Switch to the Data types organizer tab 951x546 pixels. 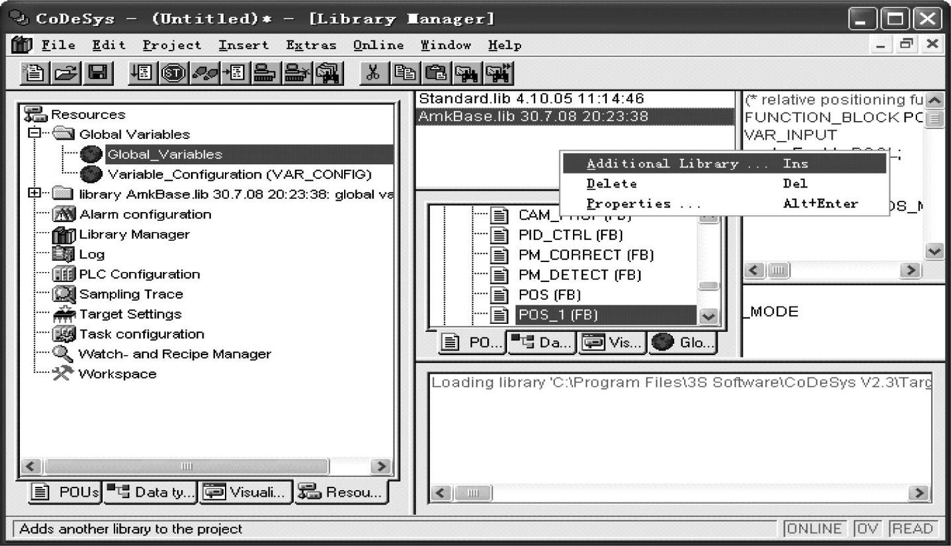pos(150,492)
